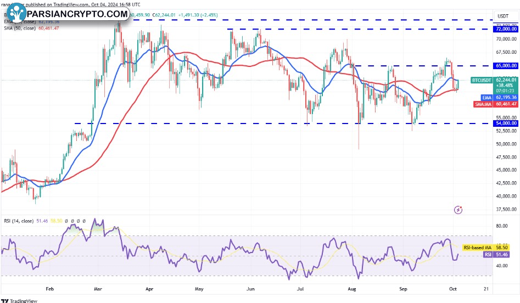Click the EMA value 62,195.36 on price axis

506,98
